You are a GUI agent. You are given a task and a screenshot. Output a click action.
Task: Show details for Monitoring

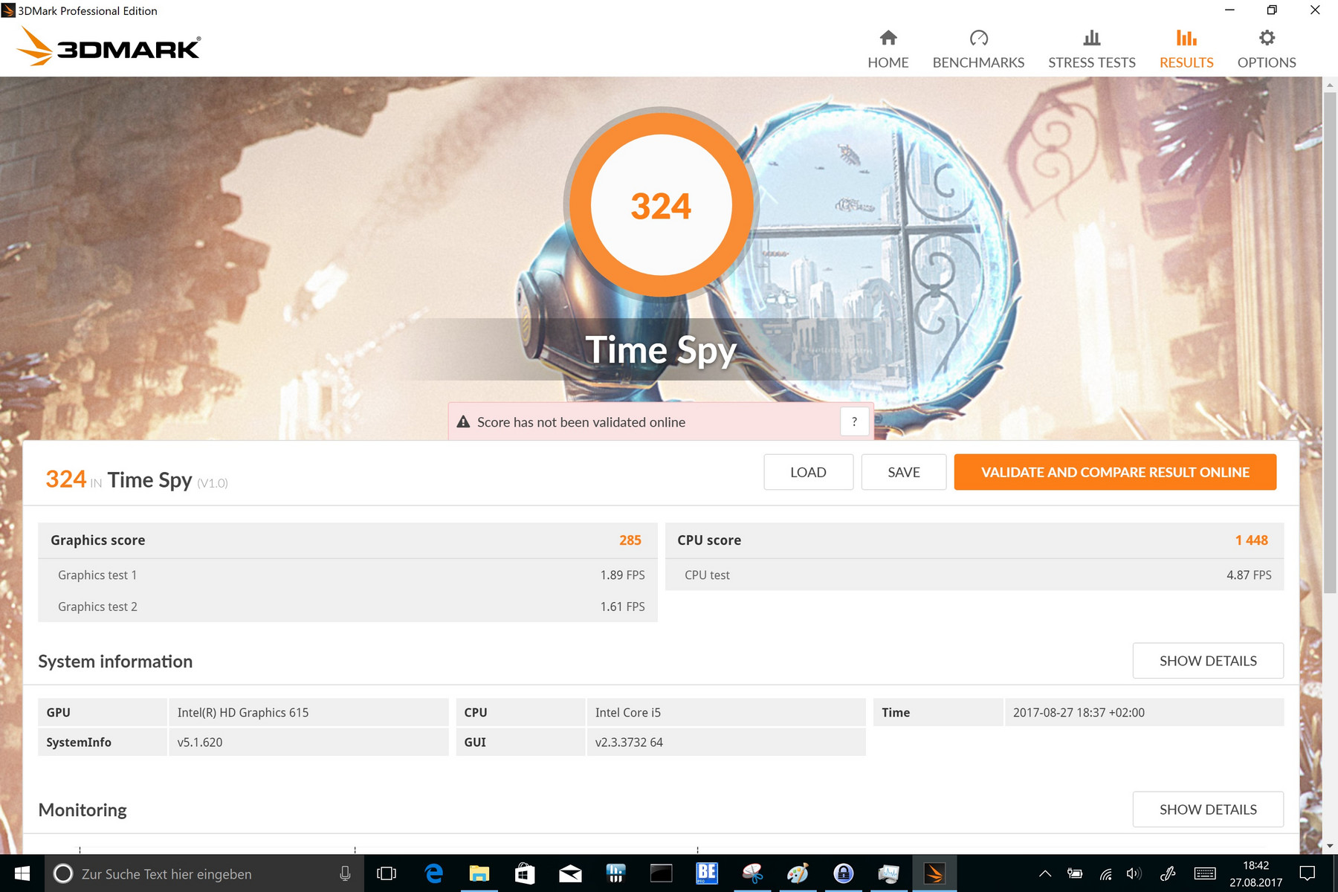[1208, 809]
